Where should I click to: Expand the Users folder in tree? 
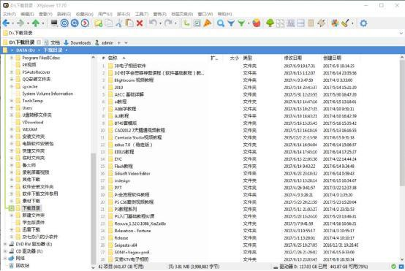point(12,108)
